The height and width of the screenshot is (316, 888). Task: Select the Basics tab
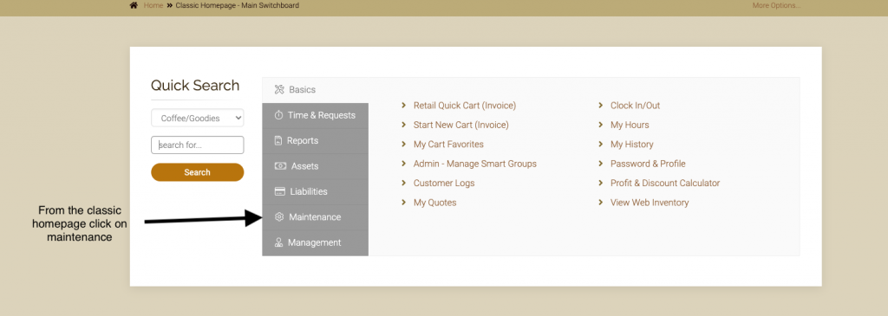(x=316, y=89)
